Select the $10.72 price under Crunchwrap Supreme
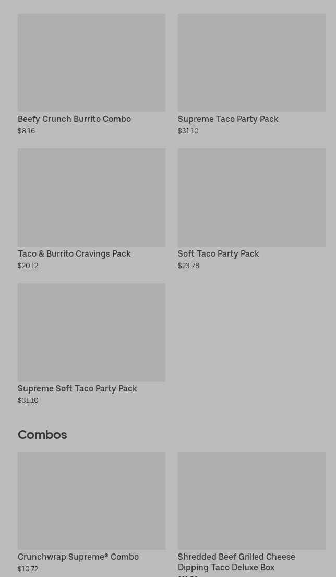 pyautogui.click(x=28, y=569)
